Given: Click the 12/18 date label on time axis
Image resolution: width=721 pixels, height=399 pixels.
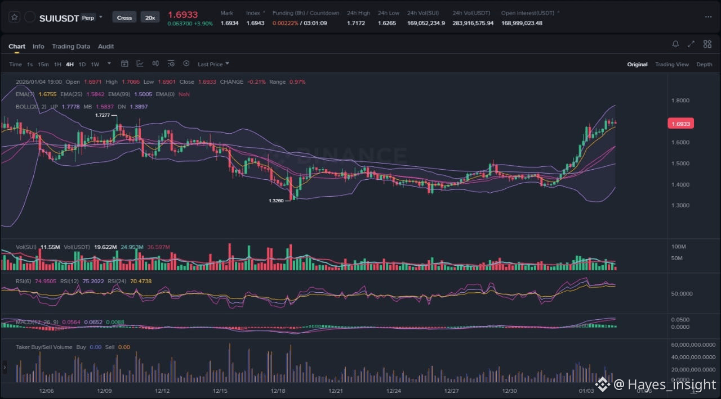Looking at the screenshot, I should click(x=278, y=391).
